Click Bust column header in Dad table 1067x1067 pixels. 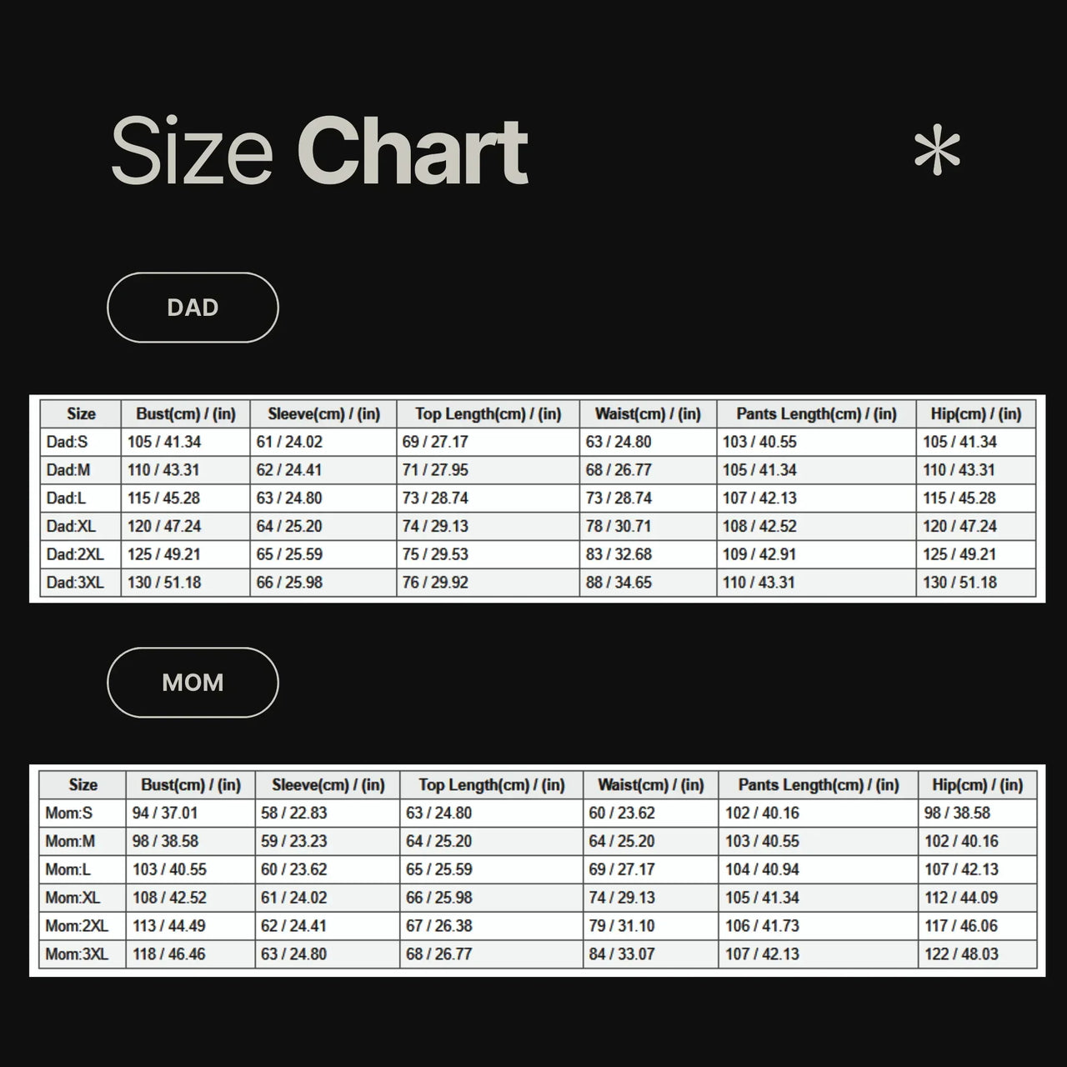click(186, 414)
